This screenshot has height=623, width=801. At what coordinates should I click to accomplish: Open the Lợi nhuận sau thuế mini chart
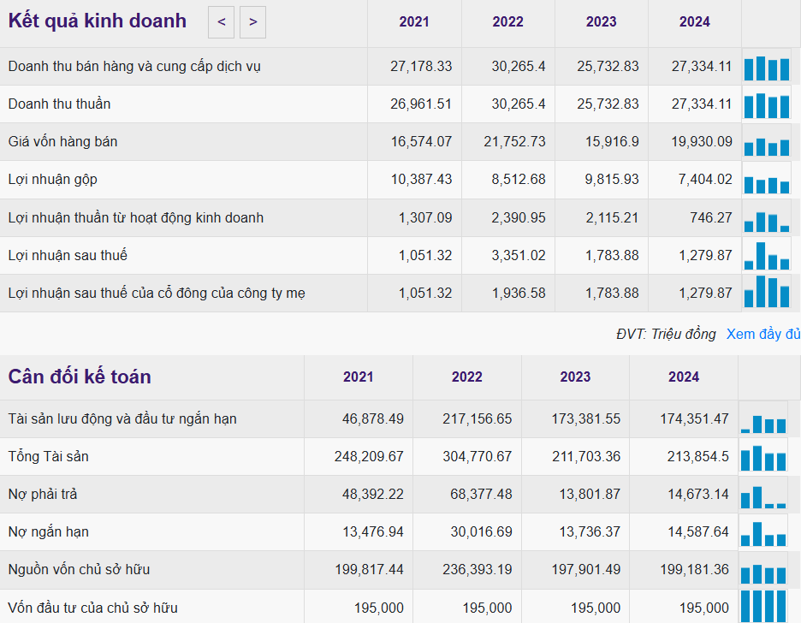[x=766, y=255]
